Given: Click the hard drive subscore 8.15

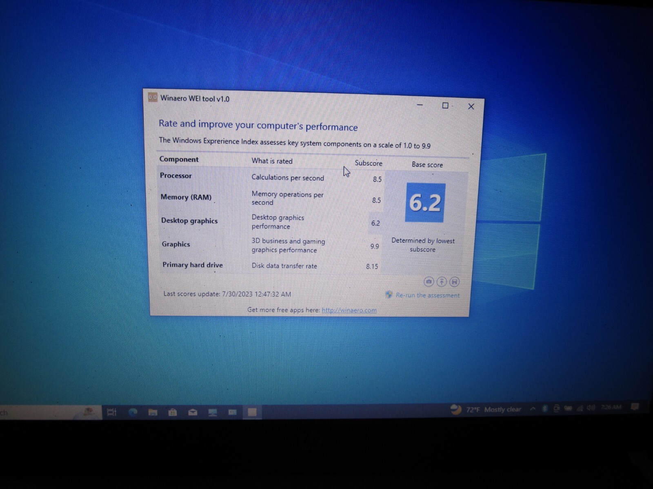Looking at the screenshot, I should pos(372,267).
